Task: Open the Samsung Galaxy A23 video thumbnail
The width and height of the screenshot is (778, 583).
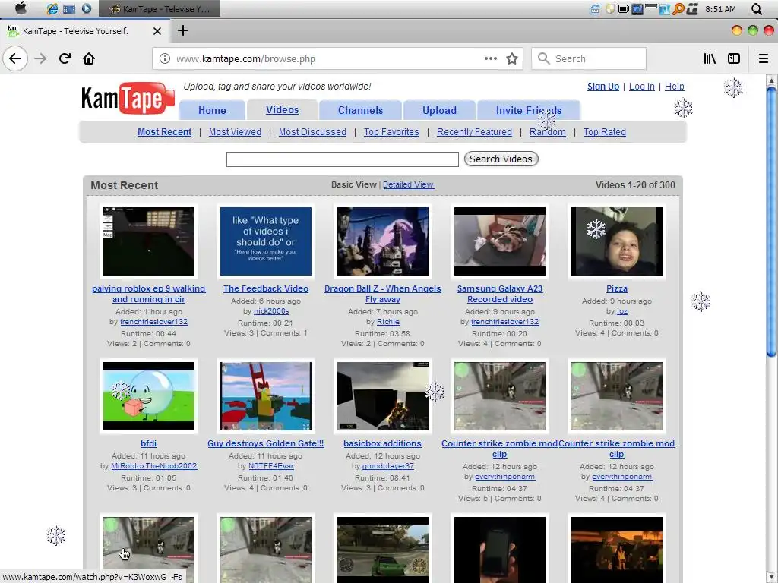Action: pos(500,241)
